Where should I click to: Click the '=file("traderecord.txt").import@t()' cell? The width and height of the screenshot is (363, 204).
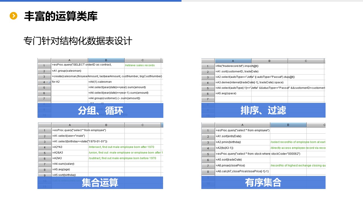[x=237, y=66]
